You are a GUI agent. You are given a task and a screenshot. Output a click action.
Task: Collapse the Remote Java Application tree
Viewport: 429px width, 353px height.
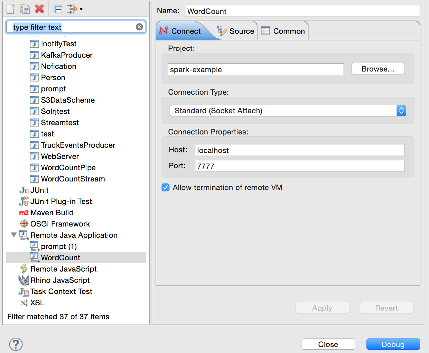coord(14,235)
